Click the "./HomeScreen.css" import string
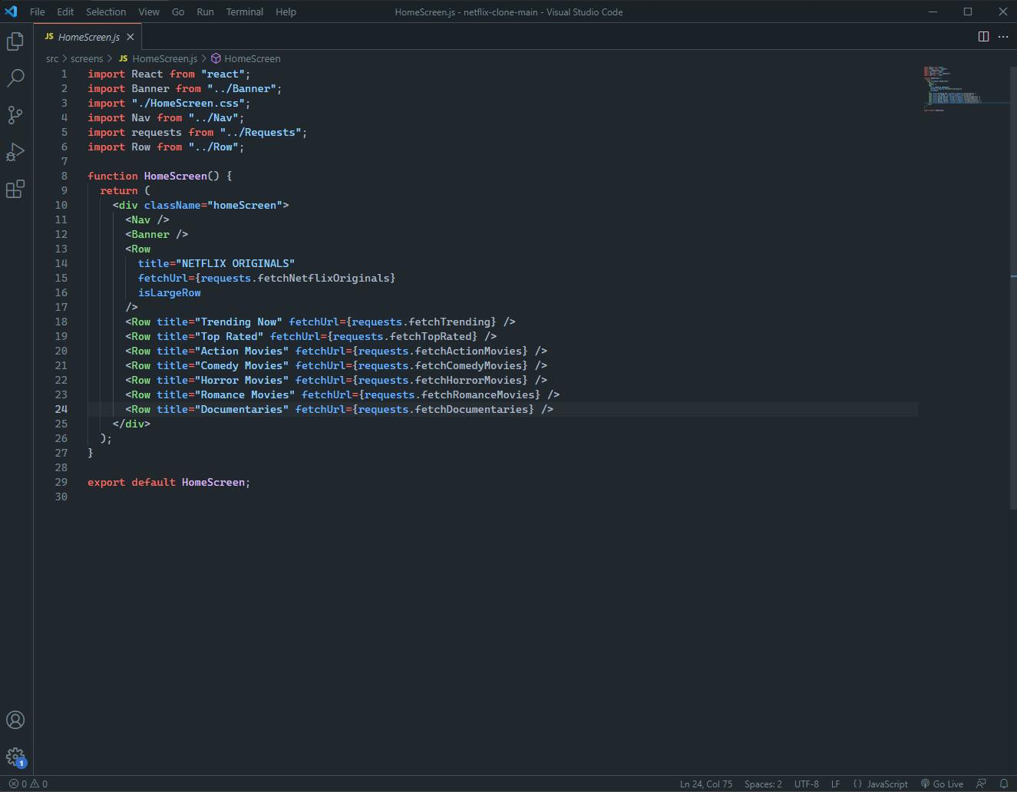The image size is (1017, 792). (188, 103)
